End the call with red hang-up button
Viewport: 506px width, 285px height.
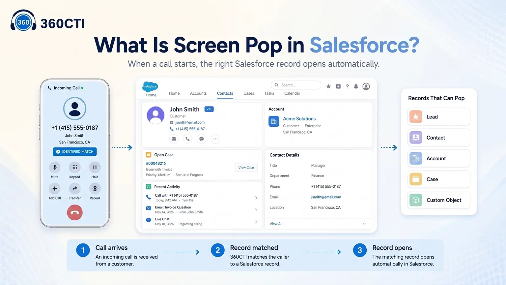coord(75,212)
